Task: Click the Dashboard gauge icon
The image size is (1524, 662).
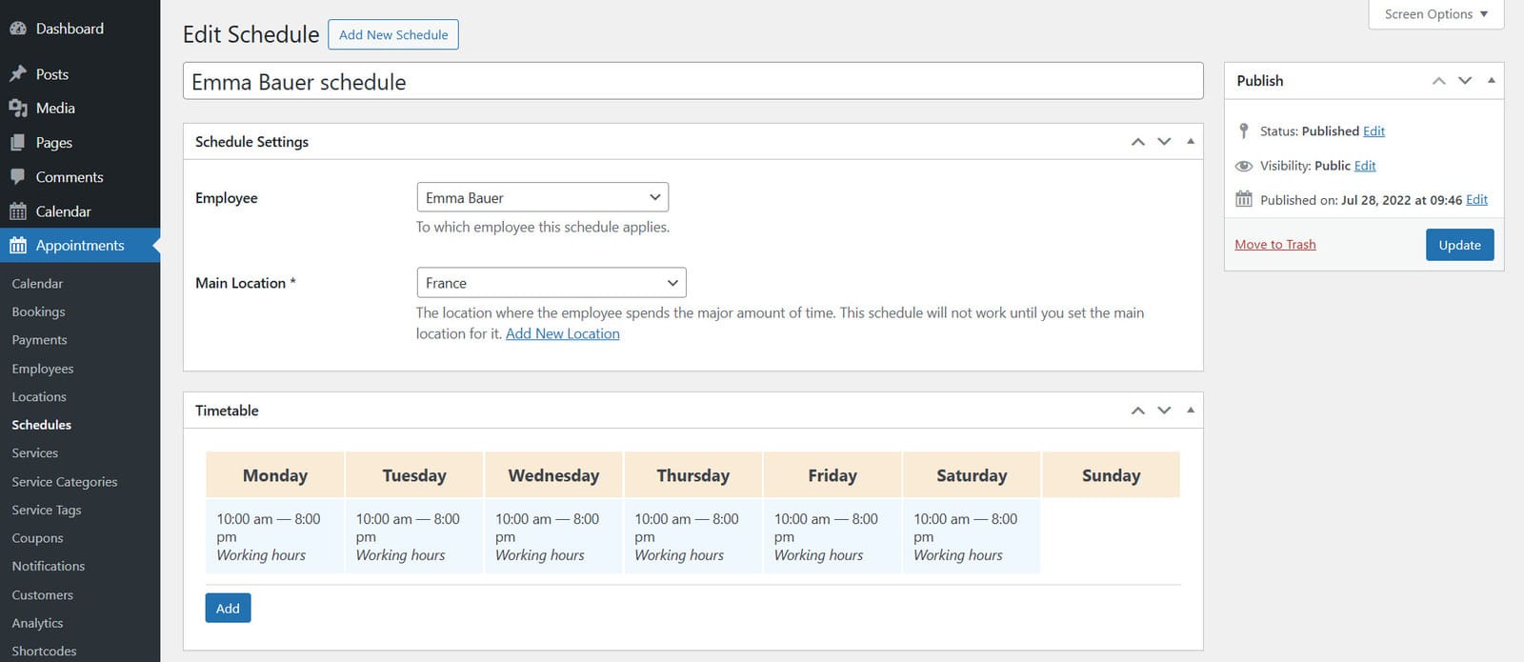Action: pos(18,29)
